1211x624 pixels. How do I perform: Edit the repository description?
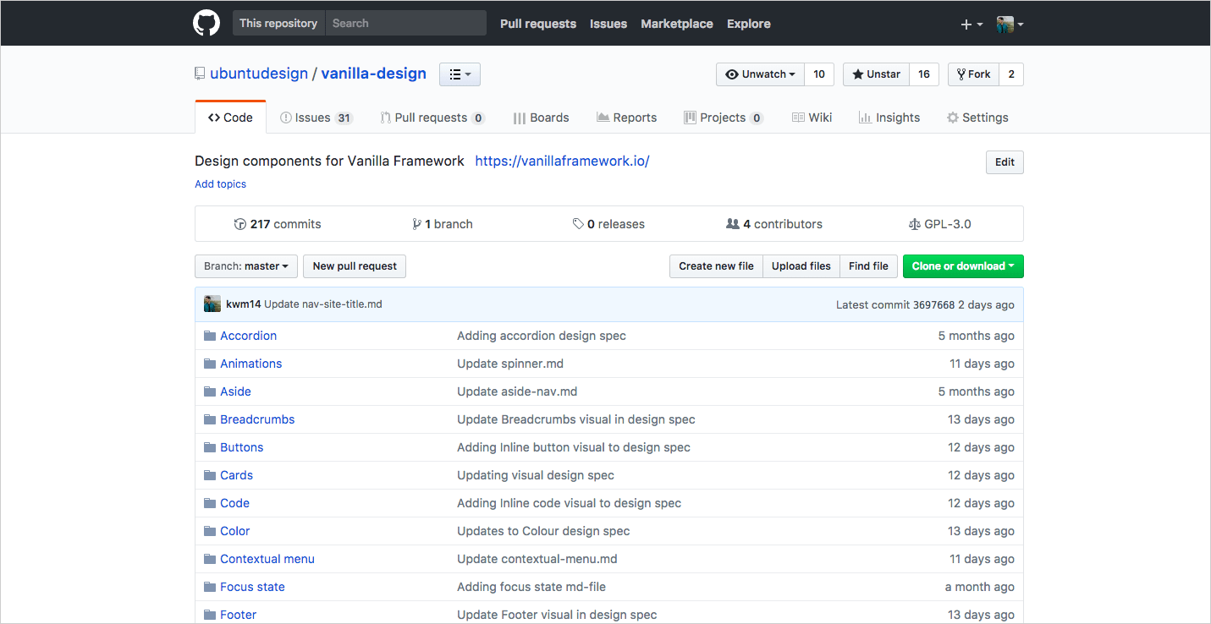pos(1005,162)
